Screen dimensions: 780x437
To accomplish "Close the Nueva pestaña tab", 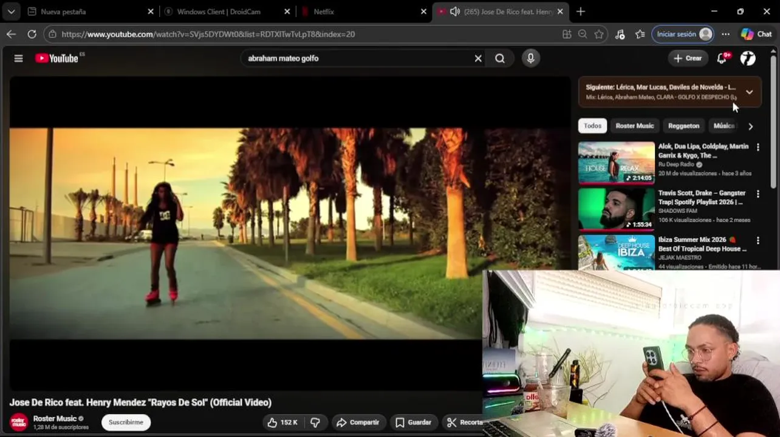I will (151, 12).
